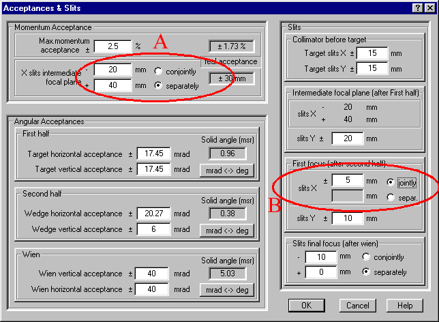Viewport: 439px width, 322px height.
Task: Toggle mrad <-> deg in Wien section
Action: coord(226,290)
